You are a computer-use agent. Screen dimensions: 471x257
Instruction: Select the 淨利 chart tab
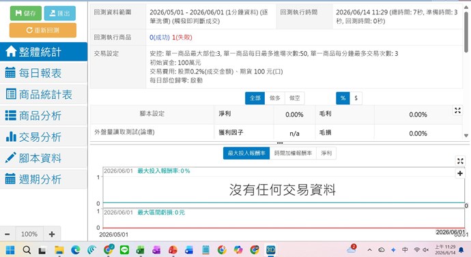(x=326, y=153)
